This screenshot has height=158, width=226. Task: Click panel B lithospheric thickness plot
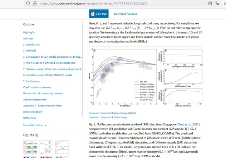[x=183, y=57]
